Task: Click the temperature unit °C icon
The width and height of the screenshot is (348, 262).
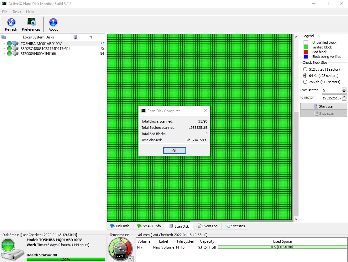Action: (131, 259)
